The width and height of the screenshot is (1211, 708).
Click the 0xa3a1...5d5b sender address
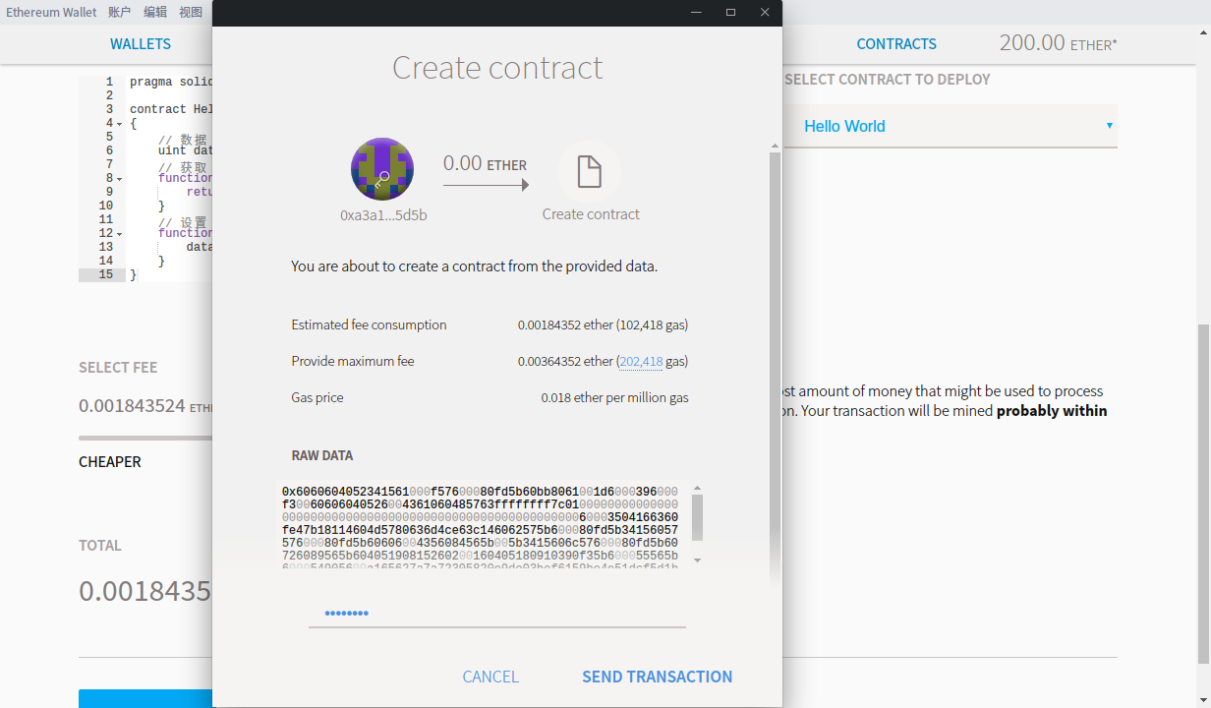click(x=383, y=214)
